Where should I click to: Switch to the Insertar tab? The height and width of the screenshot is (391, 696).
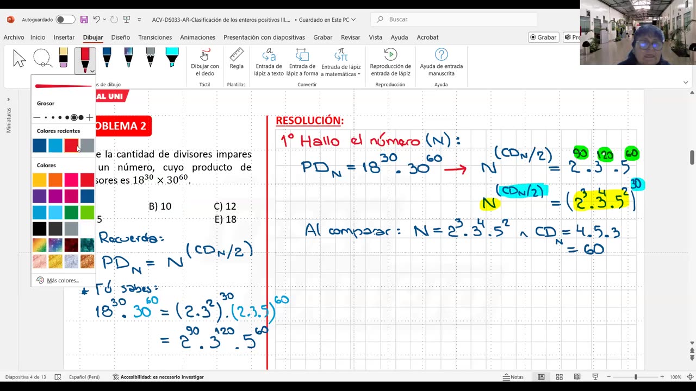point(64,37)
